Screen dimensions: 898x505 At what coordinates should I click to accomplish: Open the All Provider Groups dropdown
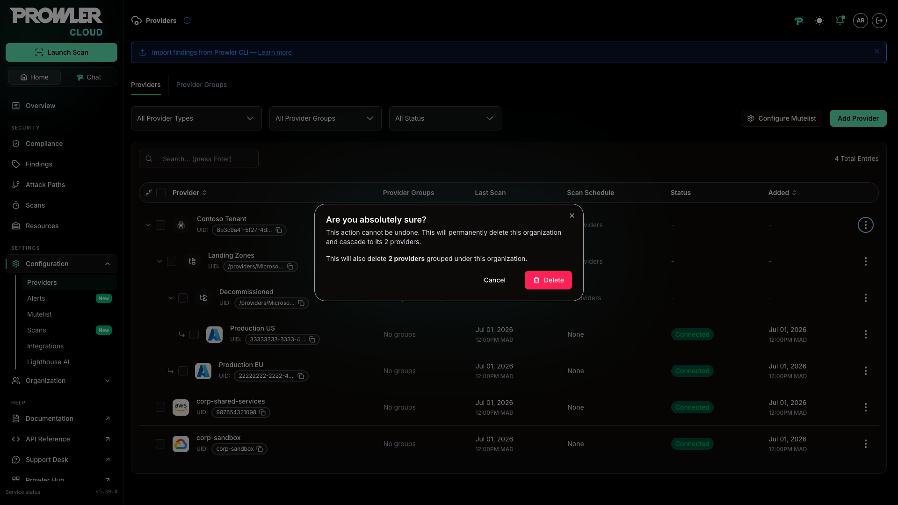point(326,118)
